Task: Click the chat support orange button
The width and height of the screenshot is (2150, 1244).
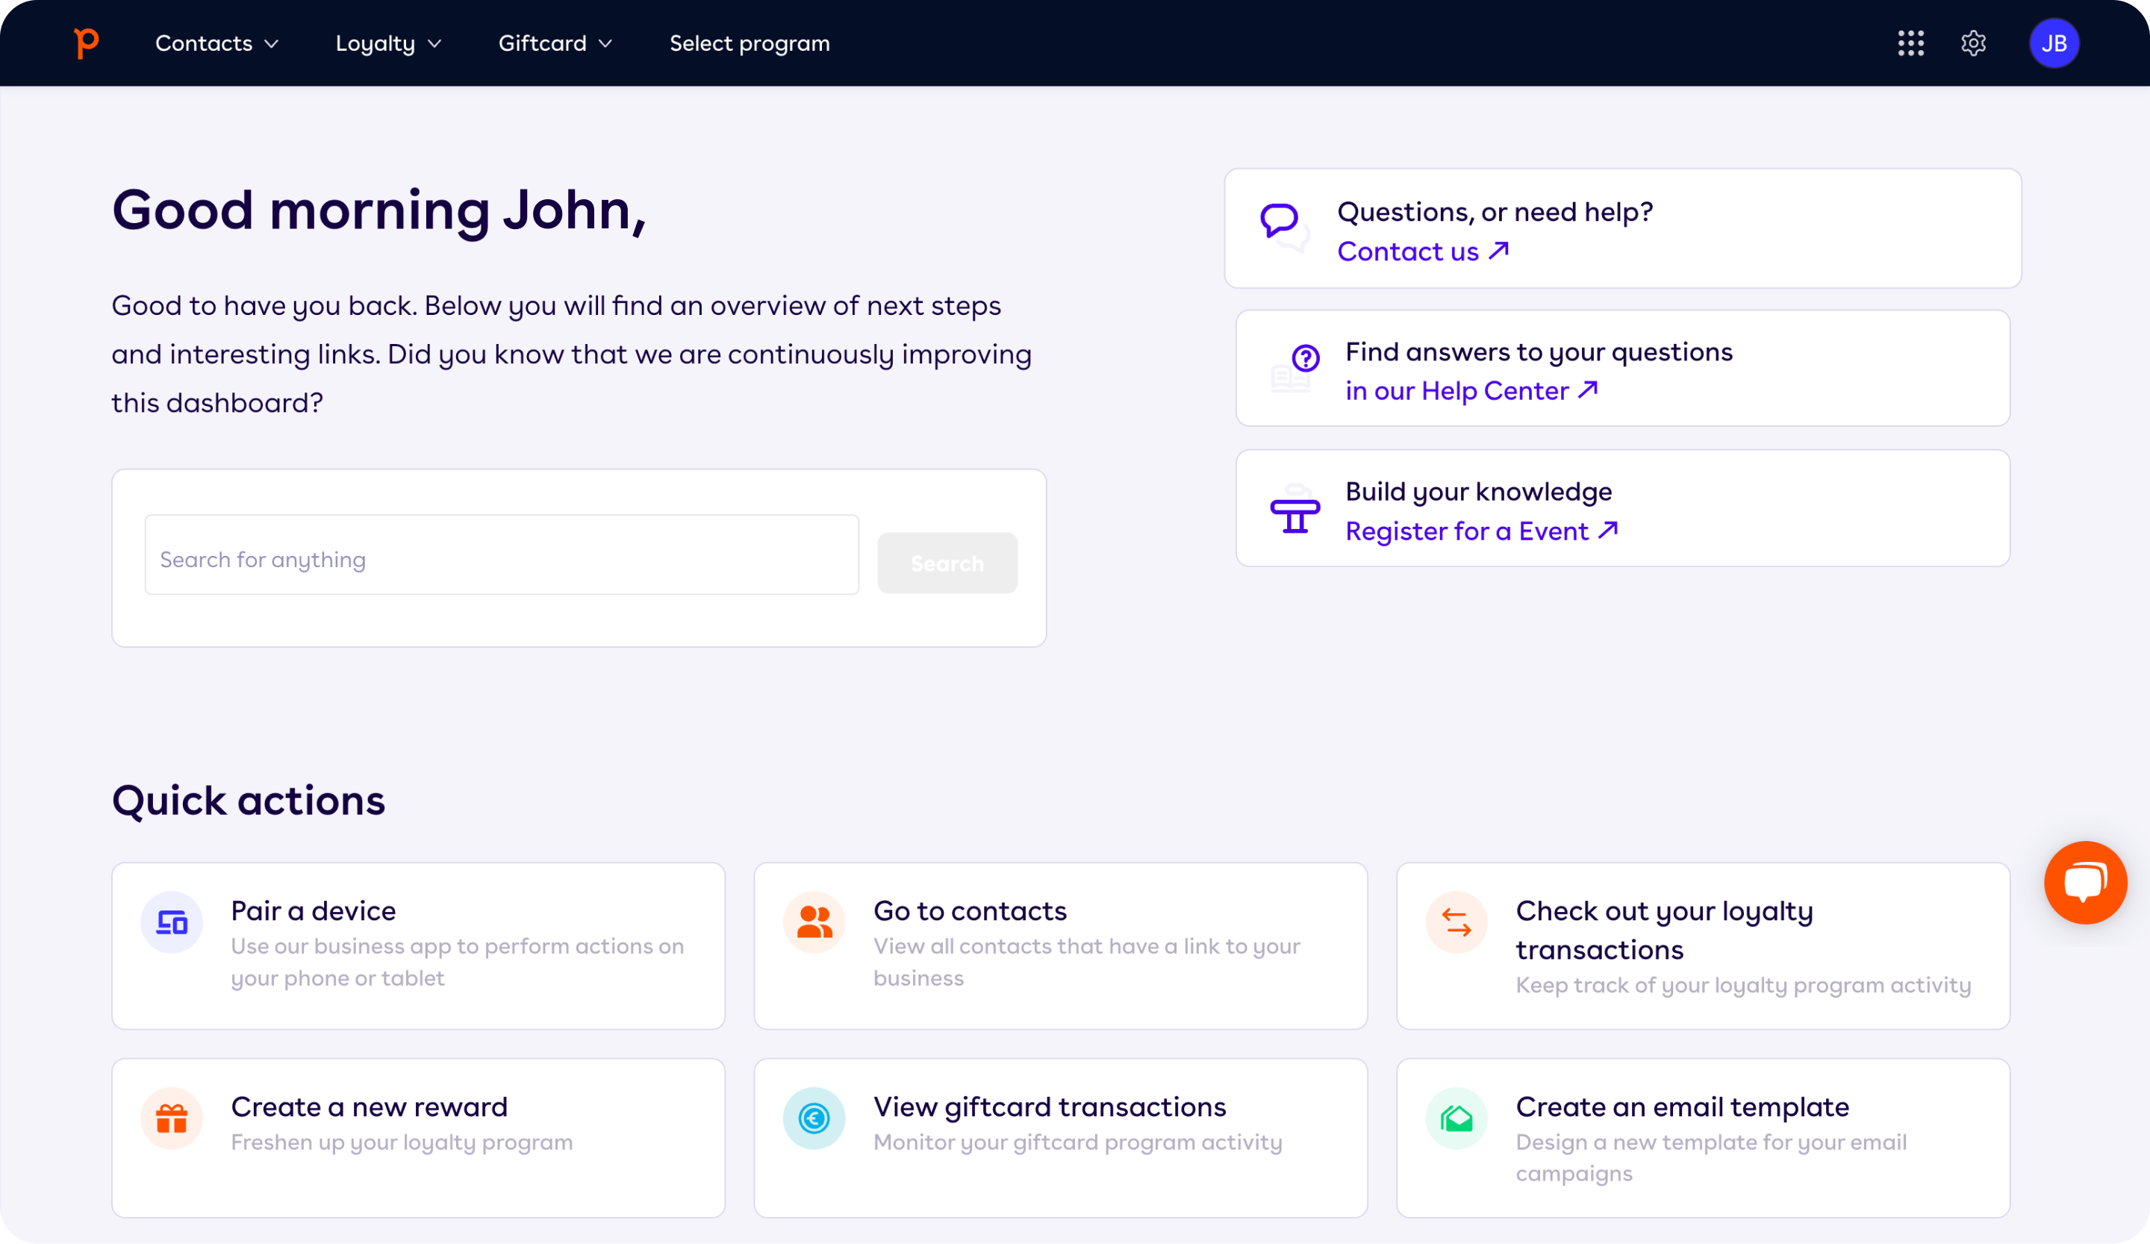Action: (2085, 883)
